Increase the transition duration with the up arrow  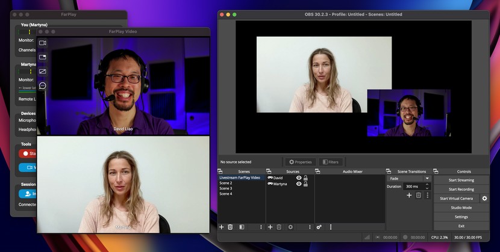(x=427, y=185)
